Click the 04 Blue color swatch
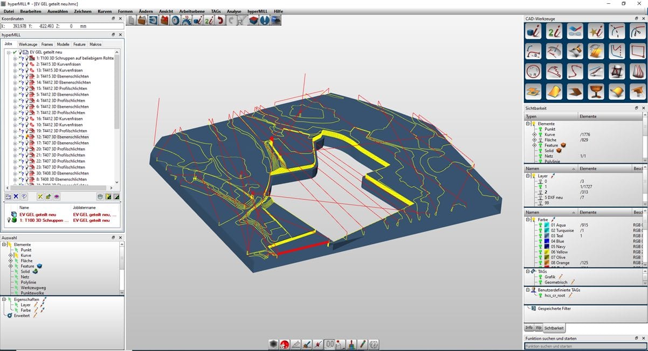 (547, 241)
